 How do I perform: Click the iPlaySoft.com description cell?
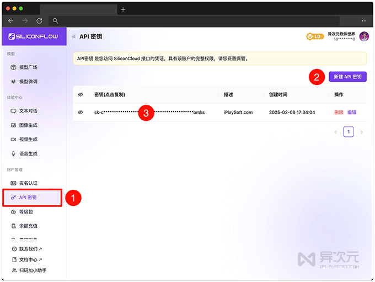238,113
